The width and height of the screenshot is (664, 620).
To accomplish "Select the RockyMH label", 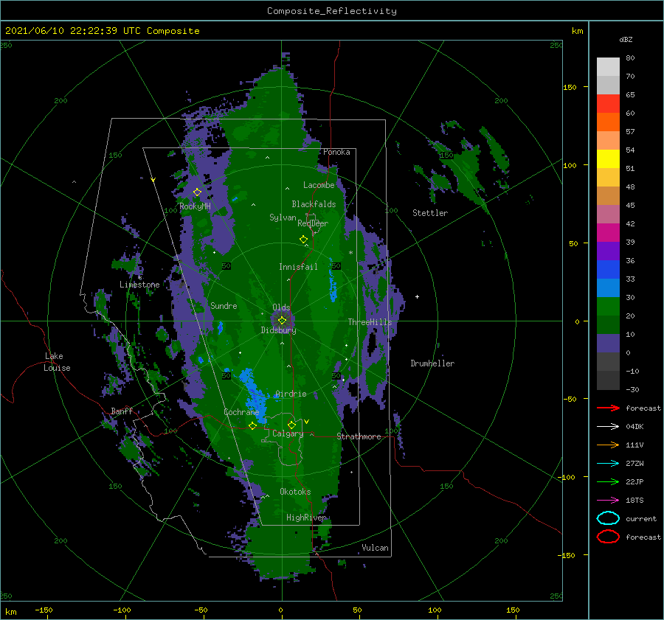I will point(195,206).
